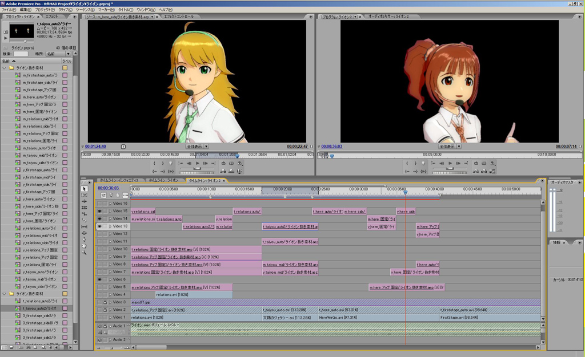Select the Slide tool
This screenshot has width=585, height=357.
85,233
